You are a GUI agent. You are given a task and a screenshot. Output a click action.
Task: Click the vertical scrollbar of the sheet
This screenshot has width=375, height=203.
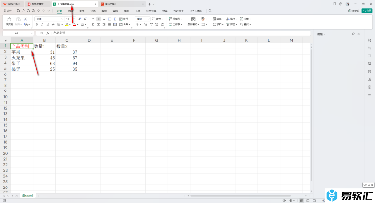pos(311,115)
